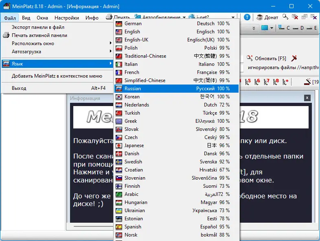Expand tree to level 8
Image resolution: width=320 pixels, height=241 pixels.
click(x=276, y=82)
